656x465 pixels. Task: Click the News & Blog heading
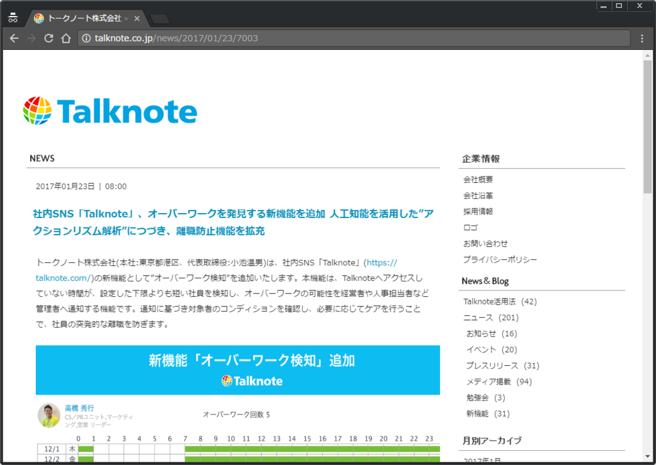coord(485,281)
